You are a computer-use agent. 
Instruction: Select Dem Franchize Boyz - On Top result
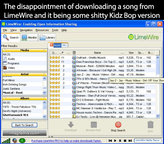(103, 62)
